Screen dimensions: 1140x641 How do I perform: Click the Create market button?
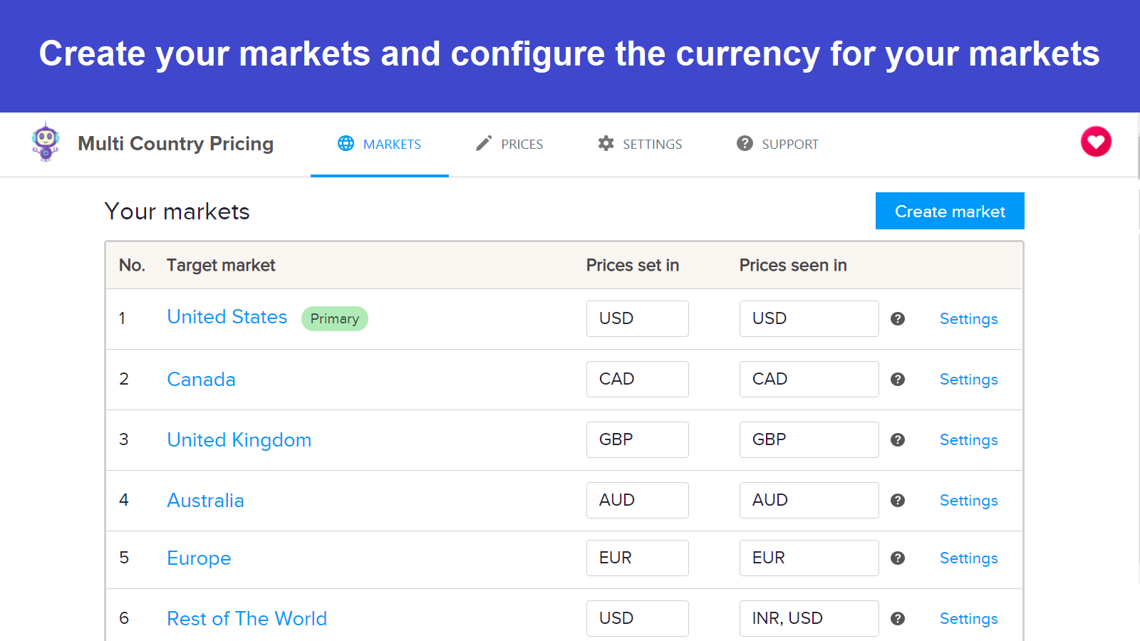(x=950, y=211)
